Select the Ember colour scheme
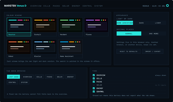Image resolution: width=173 pixels, height=102 pixels. click(x=19, y=49)
